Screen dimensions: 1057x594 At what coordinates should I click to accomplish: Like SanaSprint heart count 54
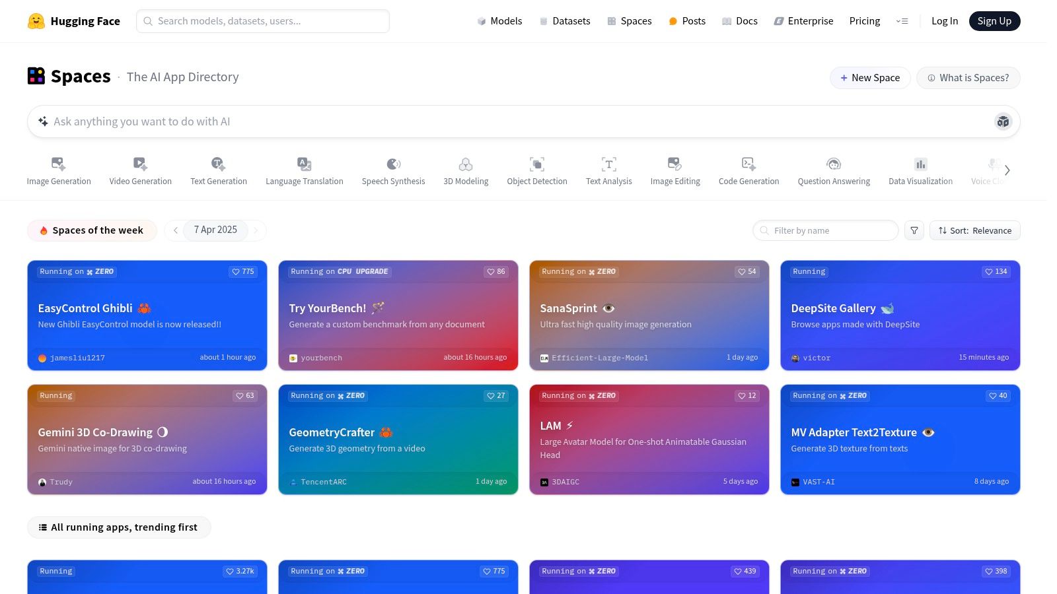[747, 271]
